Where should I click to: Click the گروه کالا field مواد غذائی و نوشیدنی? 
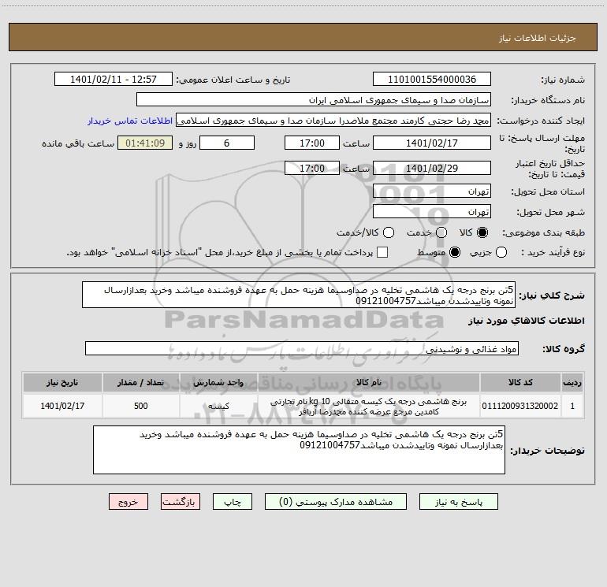(302, 348)
